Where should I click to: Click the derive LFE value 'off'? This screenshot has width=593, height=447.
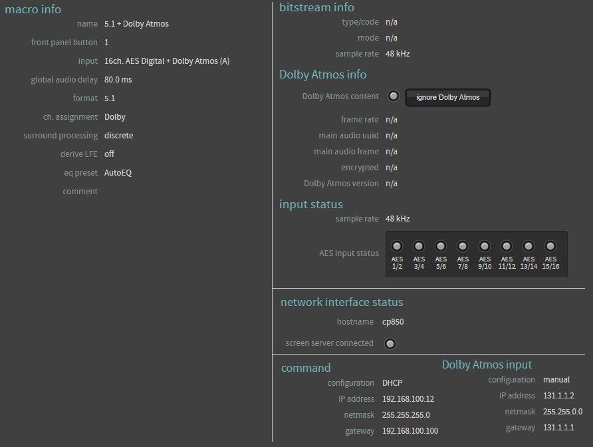(109, 154)
